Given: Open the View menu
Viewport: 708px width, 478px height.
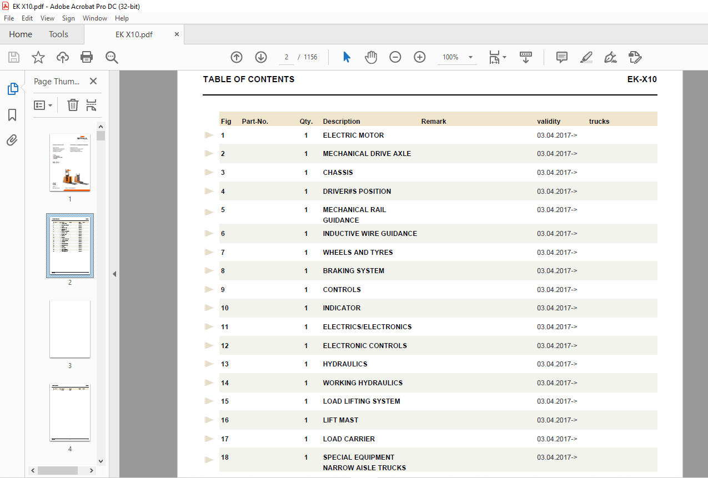Looking at the screenshot, I should [x=47, y=18].
